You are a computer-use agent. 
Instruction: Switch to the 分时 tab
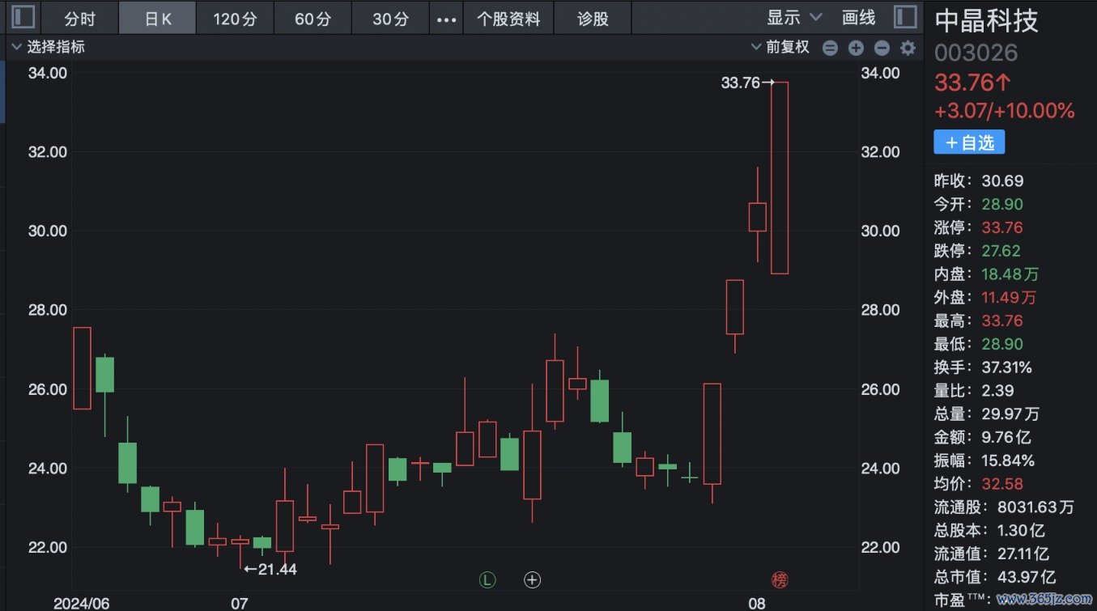click(x=79, y=19)
